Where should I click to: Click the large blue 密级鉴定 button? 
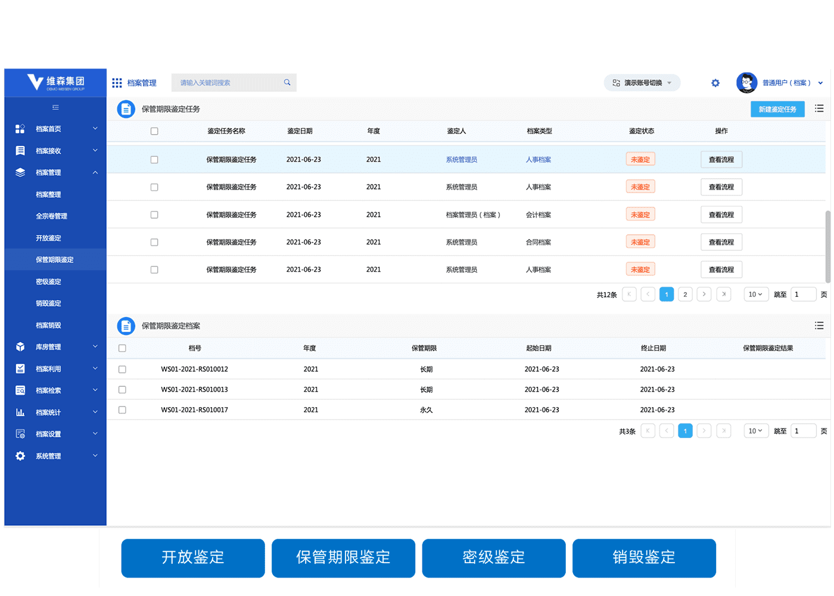(494, 558)
